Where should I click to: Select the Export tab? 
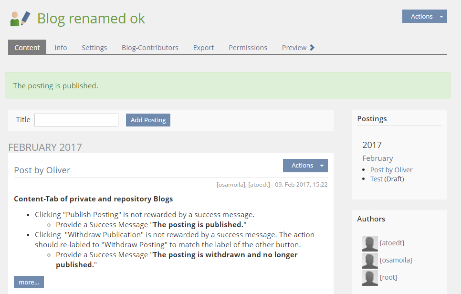point(203,48)
